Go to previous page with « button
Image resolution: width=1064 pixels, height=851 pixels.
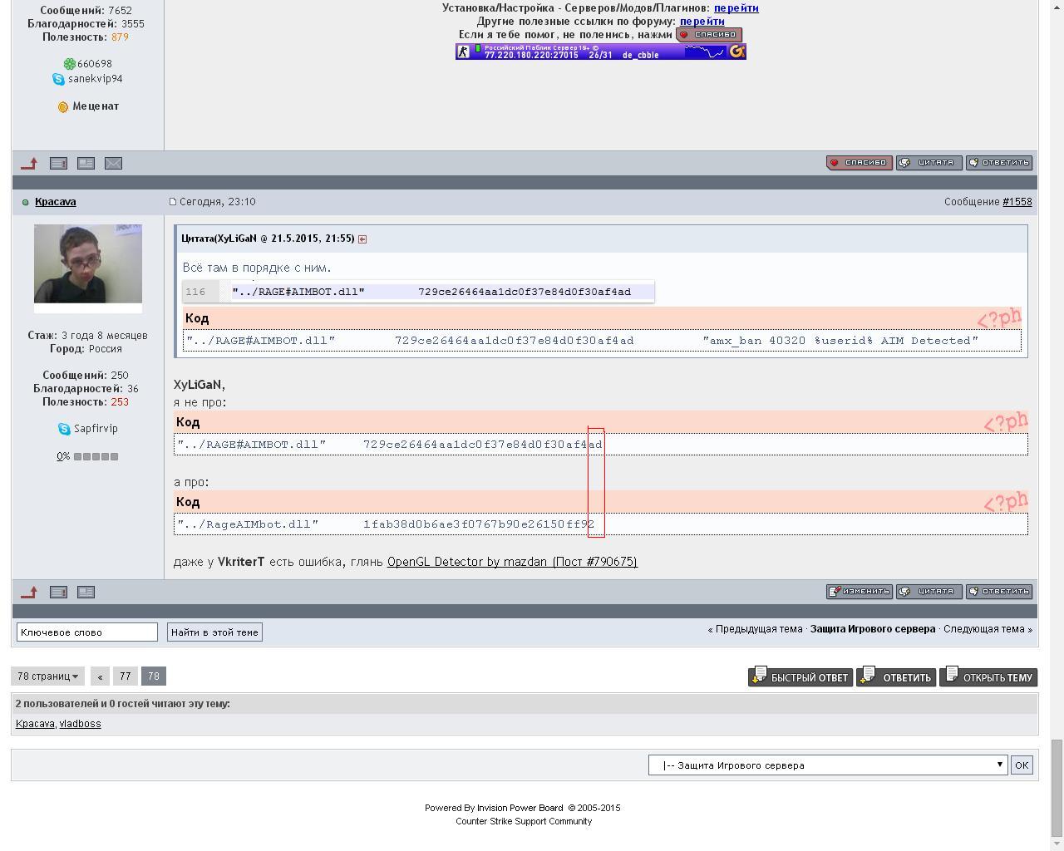pyautogui.click(x=100, y=676)
